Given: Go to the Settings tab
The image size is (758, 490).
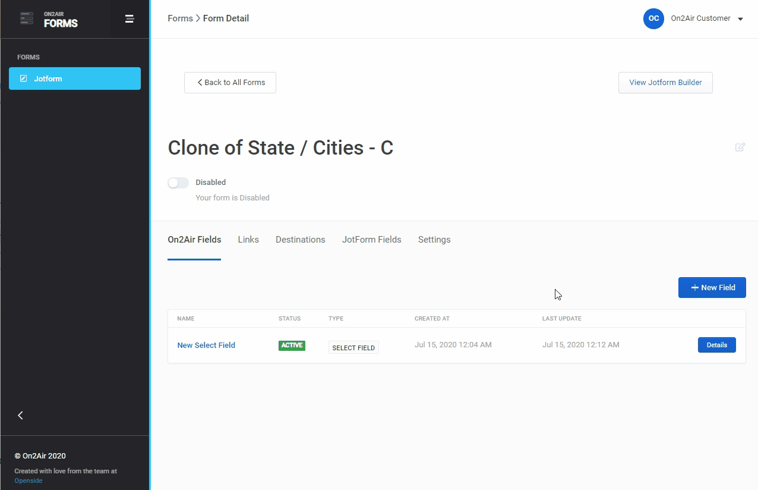Looking at the screenshot, I should pos(434,240).
